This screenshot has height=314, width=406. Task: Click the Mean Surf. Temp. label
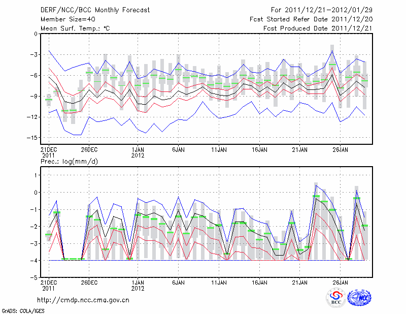[75, 28]
